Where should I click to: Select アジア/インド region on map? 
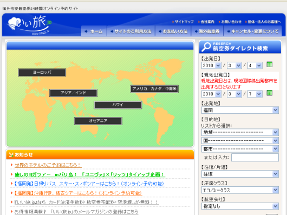73,93
